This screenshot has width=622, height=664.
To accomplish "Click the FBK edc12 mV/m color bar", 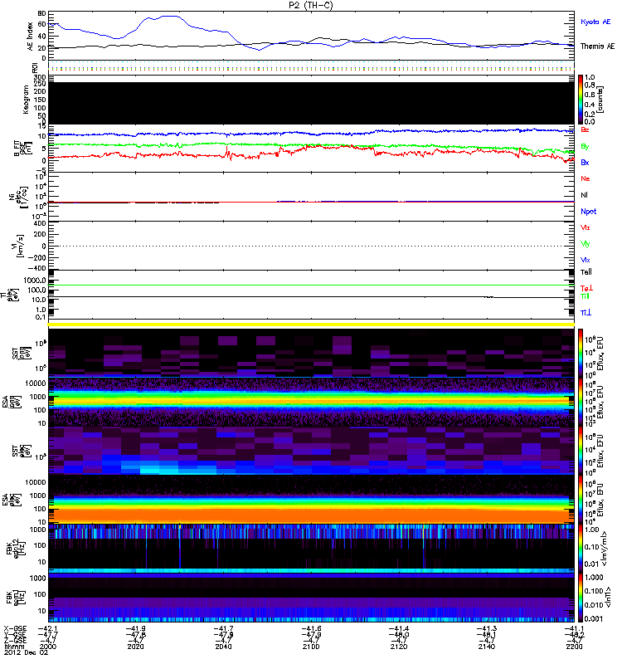I will point(581,549).
